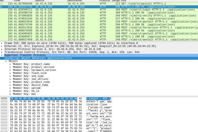Select packet 244 POST gestalt request
The width and height of the screenshot is (198, 132).
(x=99, y=21)
